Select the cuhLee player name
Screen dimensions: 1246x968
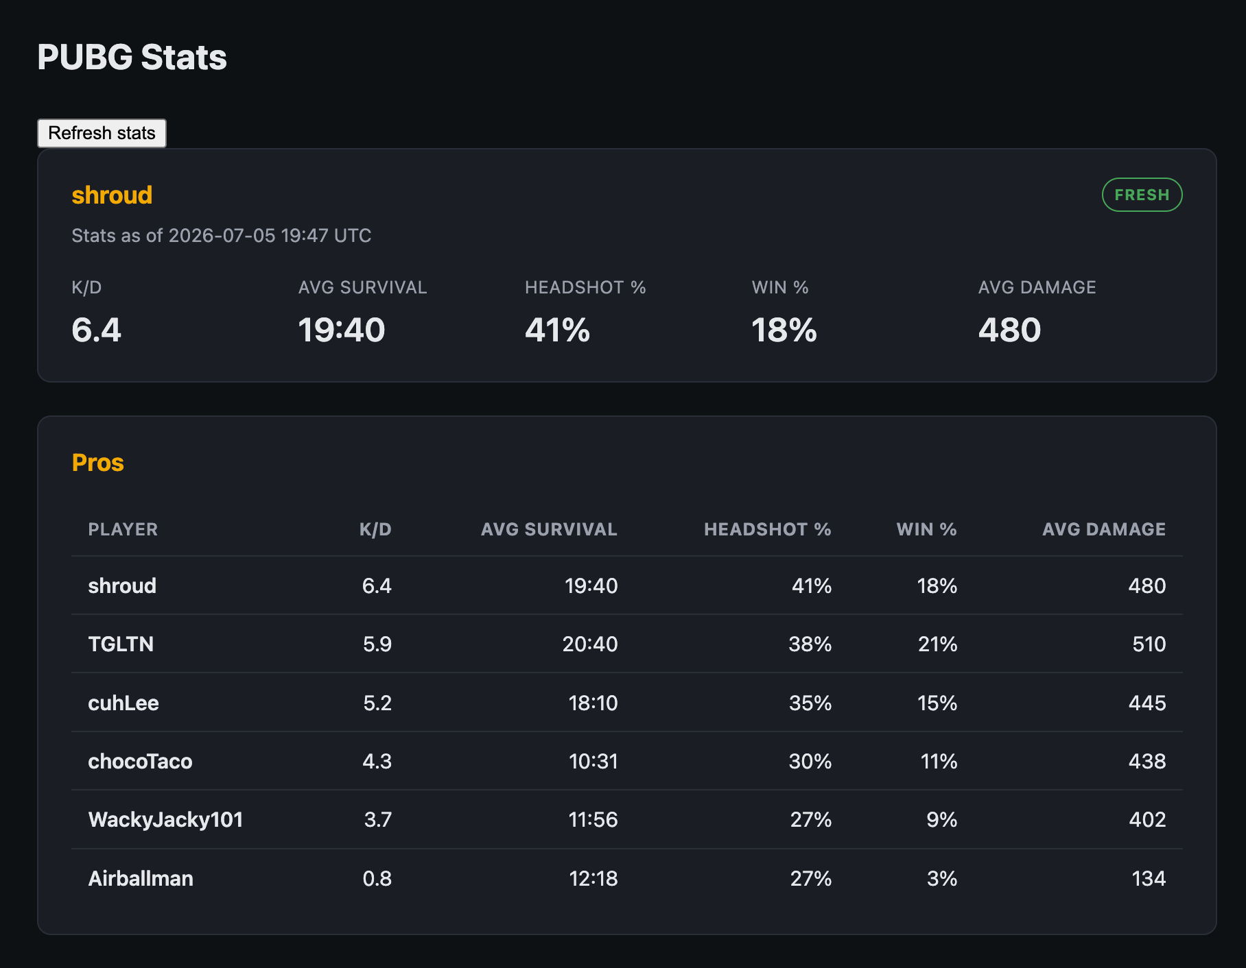(x=124, y=703)
